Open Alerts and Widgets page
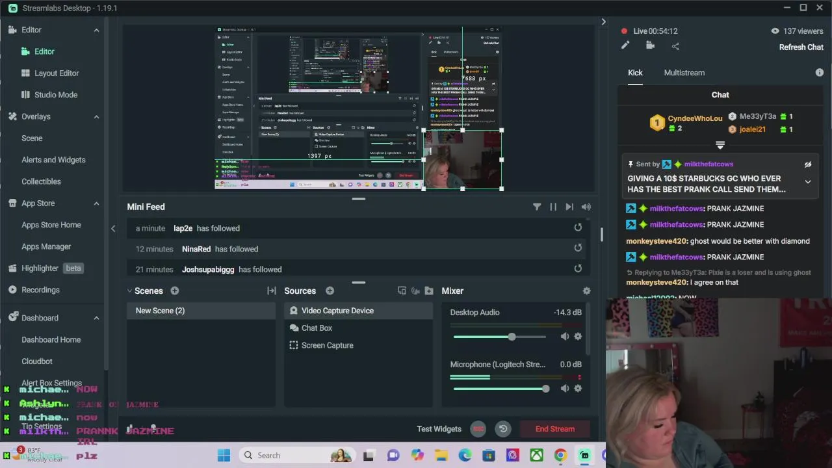832x468 pixels. point(53,160)
